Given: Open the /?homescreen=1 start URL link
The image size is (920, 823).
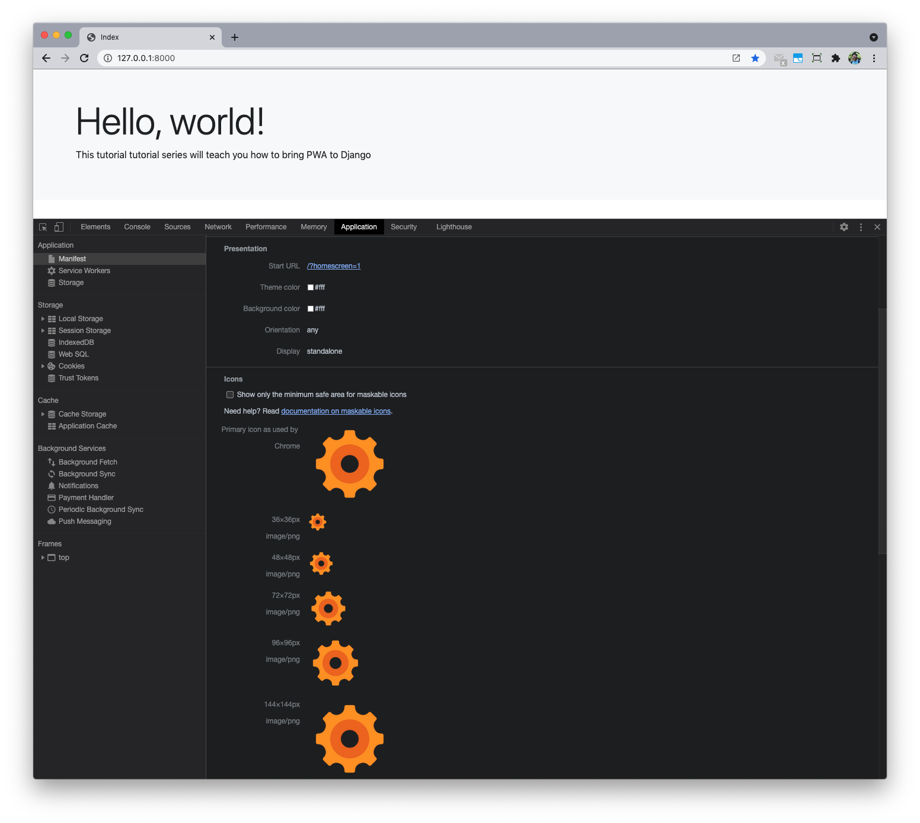Looking at the screenshot, I should click(x=334, y=266).
